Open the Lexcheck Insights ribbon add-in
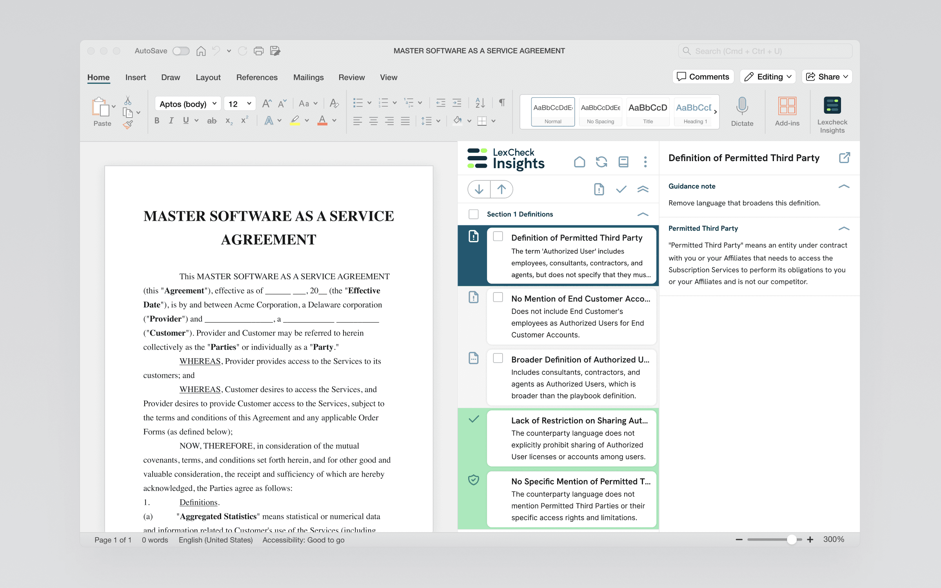This screenshot has height=588, width=941. pos(832,115)
